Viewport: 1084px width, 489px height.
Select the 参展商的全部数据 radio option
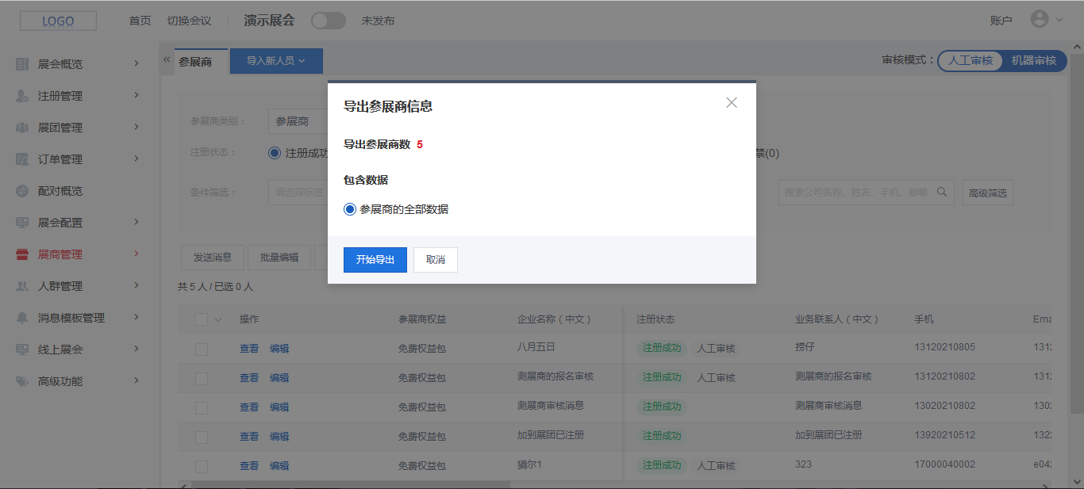pos(350,210)
